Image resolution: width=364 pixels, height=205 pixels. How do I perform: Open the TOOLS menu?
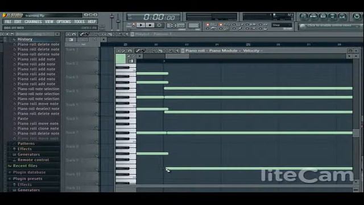(79, 22)
